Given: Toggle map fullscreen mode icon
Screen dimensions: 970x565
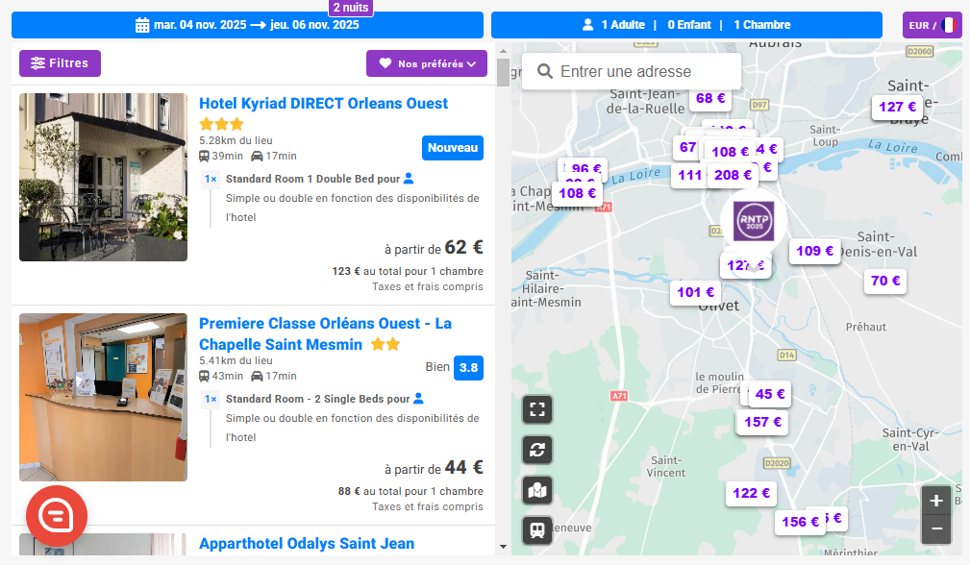Looking at the screenshot, I should (537, 410).
